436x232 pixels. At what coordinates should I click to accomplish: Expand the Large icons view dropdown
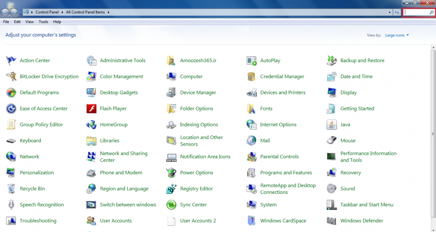397,35
